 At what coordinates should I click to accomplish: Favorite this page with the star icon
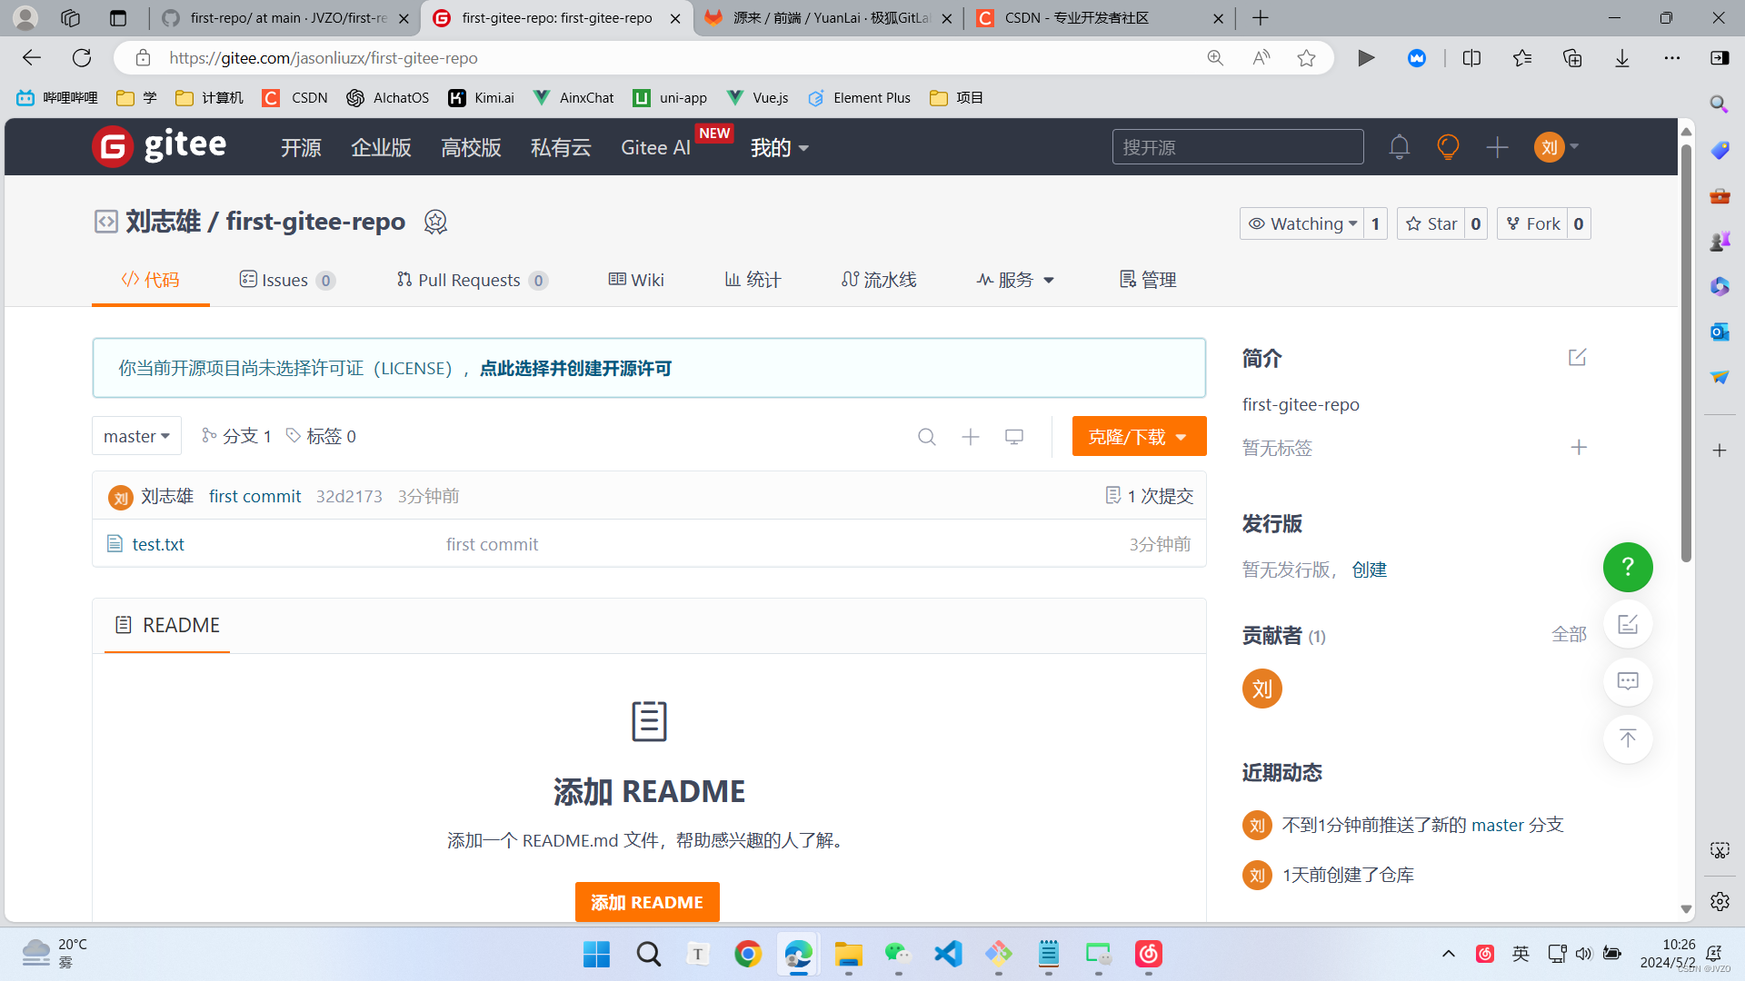click(x=1306, y=58)
